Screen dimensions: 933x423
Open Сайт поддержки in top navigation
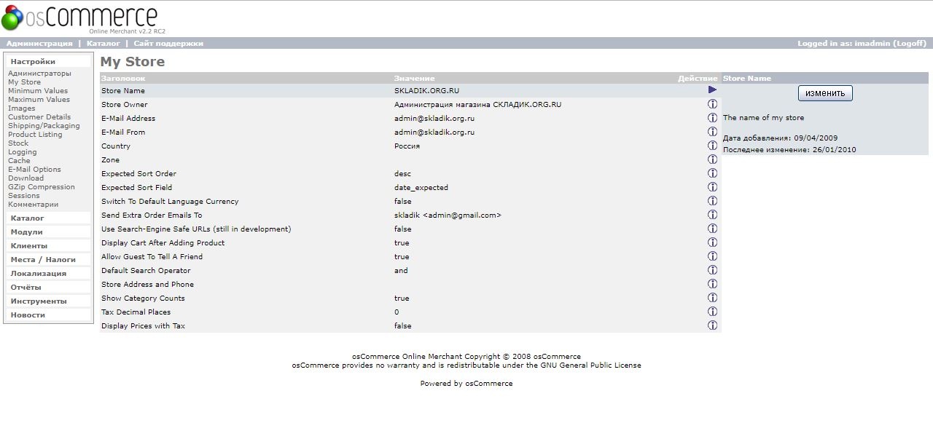click(x=168, y=44)
